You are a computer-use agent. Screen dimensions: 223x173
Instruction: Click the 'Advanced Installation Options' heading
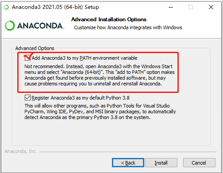pyautogui.click(x=109, y=19)
